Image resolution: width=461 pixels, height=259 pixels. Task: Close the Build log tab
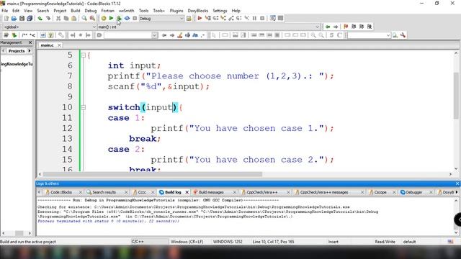tap(187, 192)
